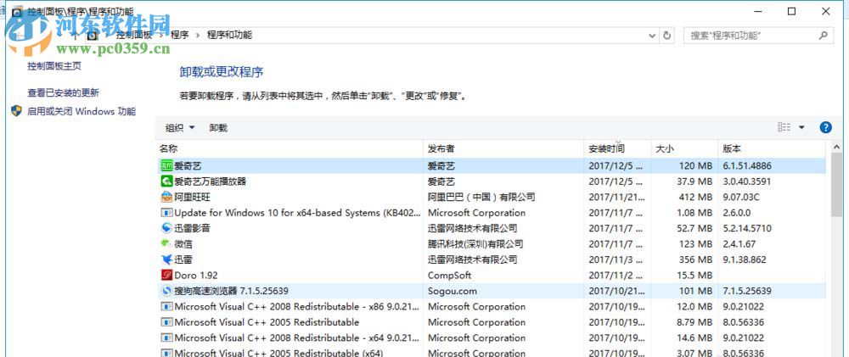Viewport: 849px width, 357px height.
Task: Click the Sogou.com publisher cell
Action: [x=453, y=291]
